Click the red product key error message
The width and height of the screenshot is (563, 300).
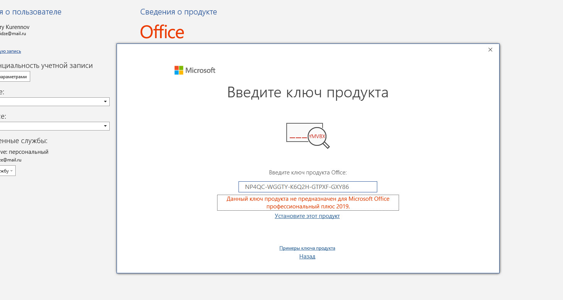coord(308,202)
